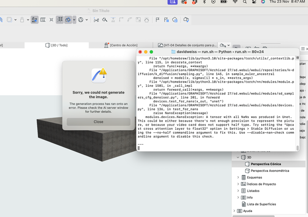
Task: Open the HT-04 Detalles de conjunto tab
Action: [187, 45]
